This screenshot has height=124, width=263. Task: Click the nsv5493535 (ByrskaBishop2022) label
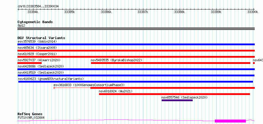coord(116,60)
